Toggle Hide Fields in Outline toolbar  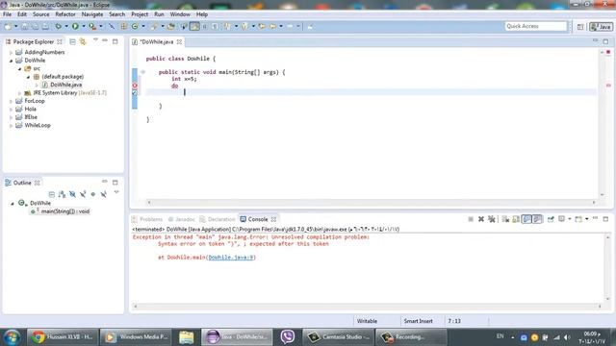pyautogui.click(x=72, y=194)
